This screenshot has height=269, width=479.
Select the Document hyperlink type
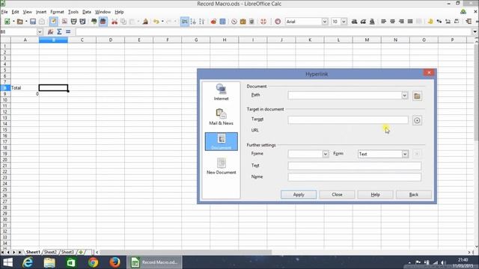222,141
